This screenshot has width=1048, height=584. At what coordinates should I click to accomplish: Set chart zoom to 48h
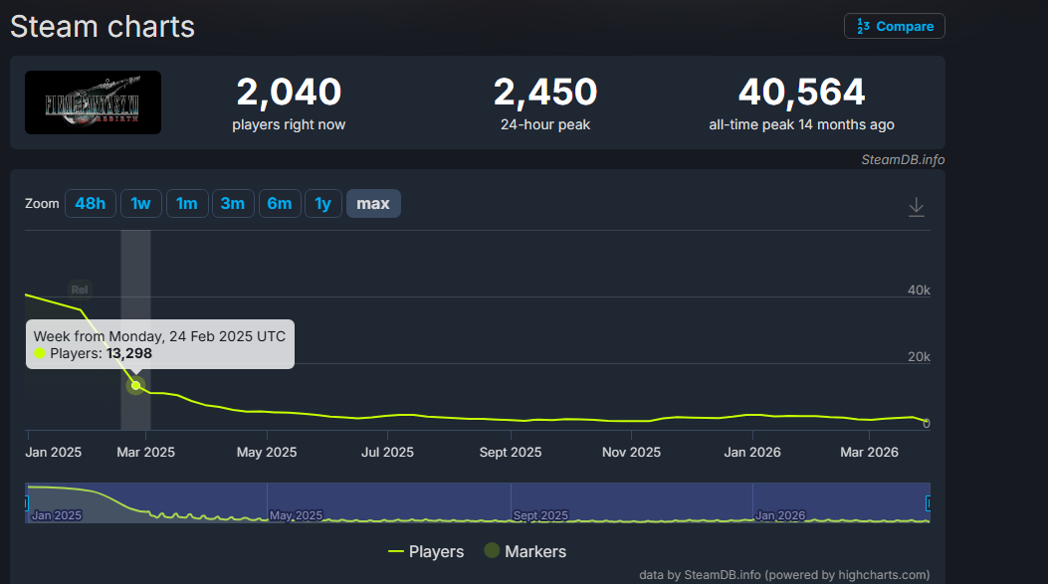coord(91,204)
